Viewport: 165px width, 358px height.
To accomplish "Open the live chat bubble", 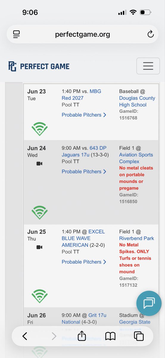I will click(149, 304).
